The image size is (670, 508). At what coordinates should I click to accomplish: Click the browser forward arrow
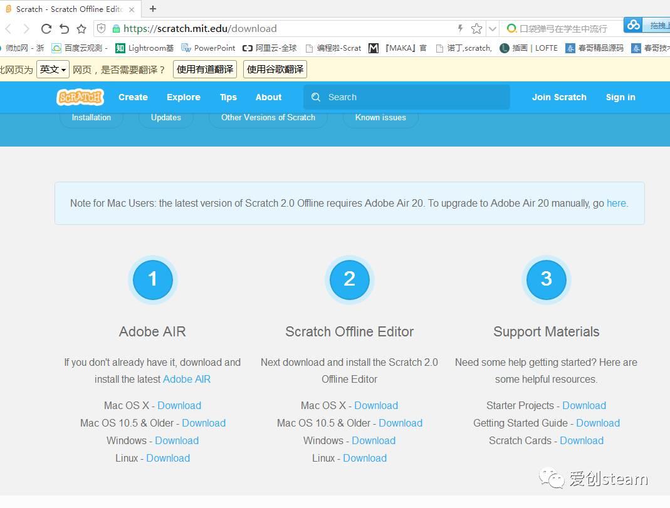(x=26, y=29)
